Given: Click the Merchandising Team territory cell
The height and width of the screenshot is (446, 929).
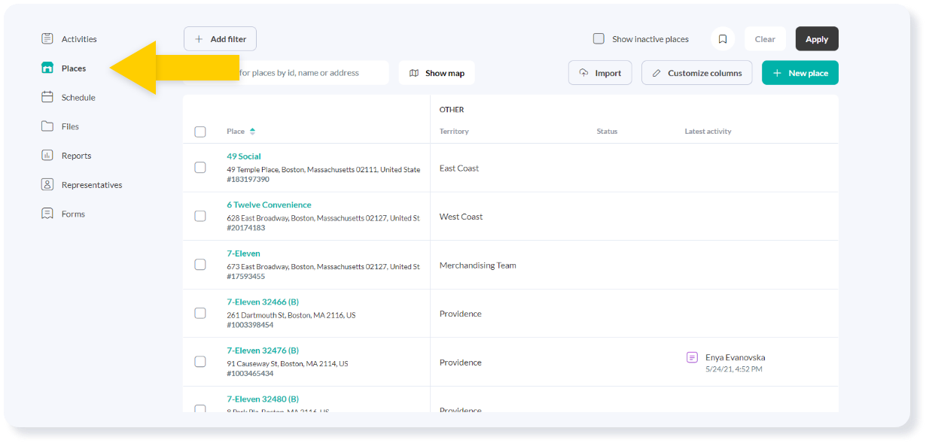Looking at the screenshot, I should [478, 265].
